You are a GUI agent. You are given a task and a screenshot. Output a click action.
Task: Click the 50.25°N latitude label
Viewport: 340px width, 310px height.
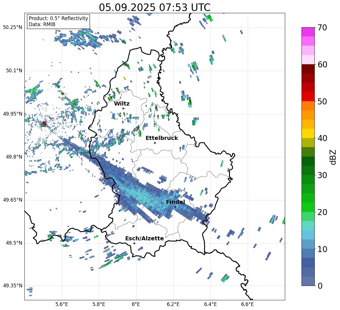pyautogui.click(x=13, y=28)
